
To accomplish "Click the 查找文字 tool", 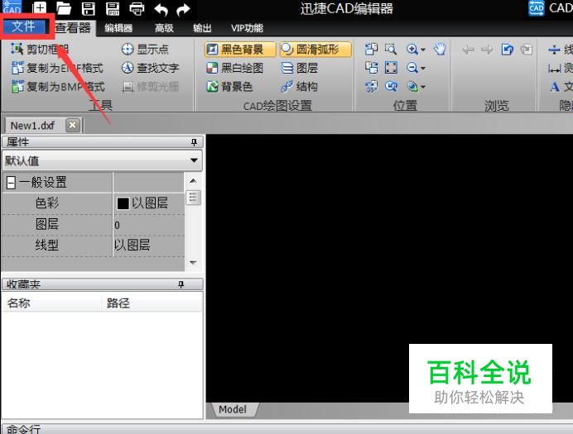I will click(x=150, y=68).
